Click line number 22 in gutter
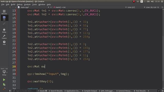 (x=14, y=44)
